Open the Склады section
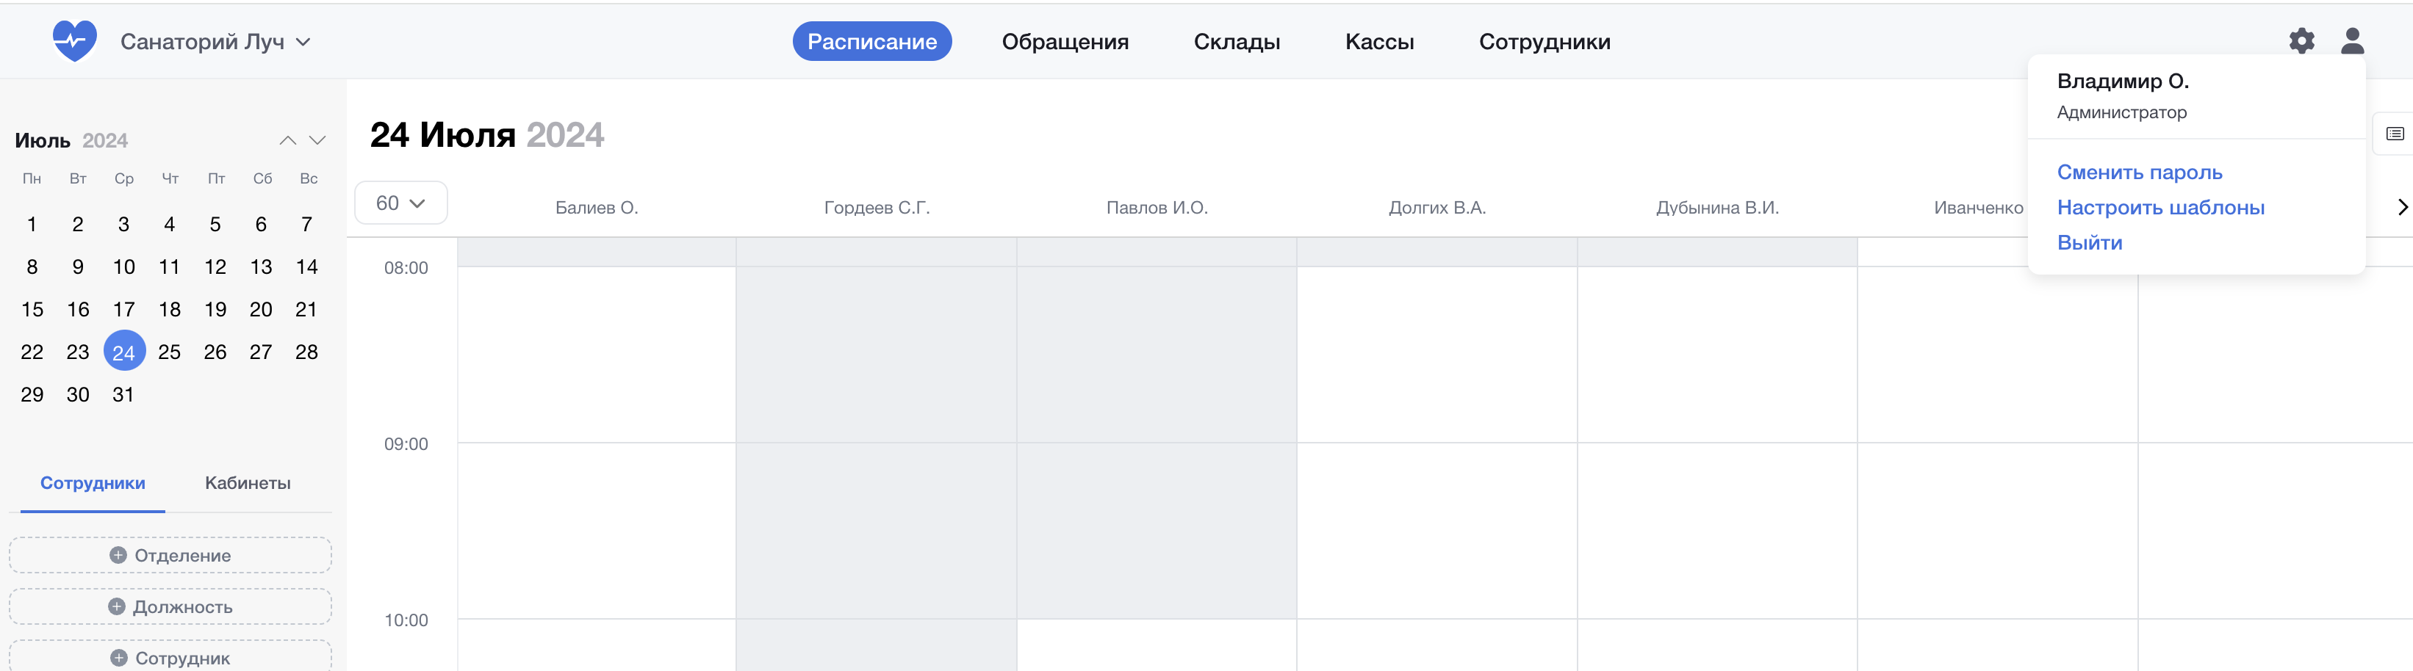The image size is (2413, 671). click(x=1236, y=41)
